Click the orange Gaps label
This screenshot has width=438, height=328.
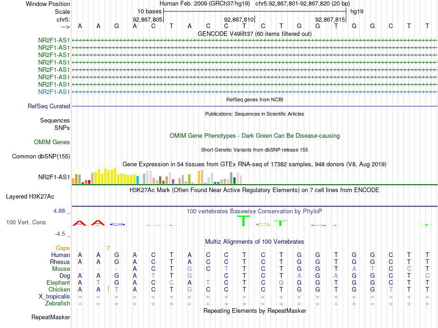click(x=63, y=248)
